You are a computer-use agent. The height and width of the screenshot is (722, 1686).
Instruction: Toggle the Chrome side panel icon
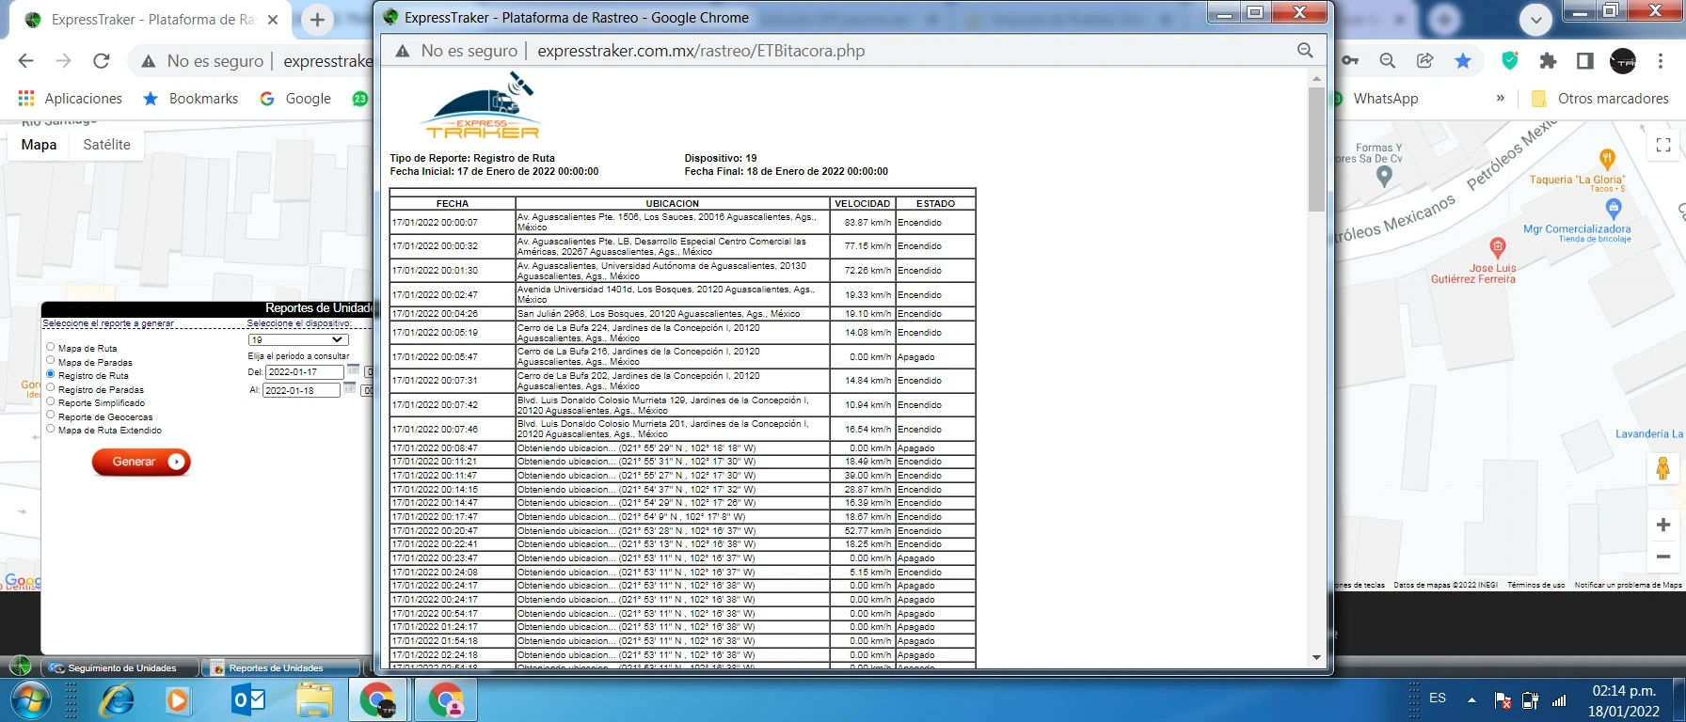click(x=1585, y=61)
